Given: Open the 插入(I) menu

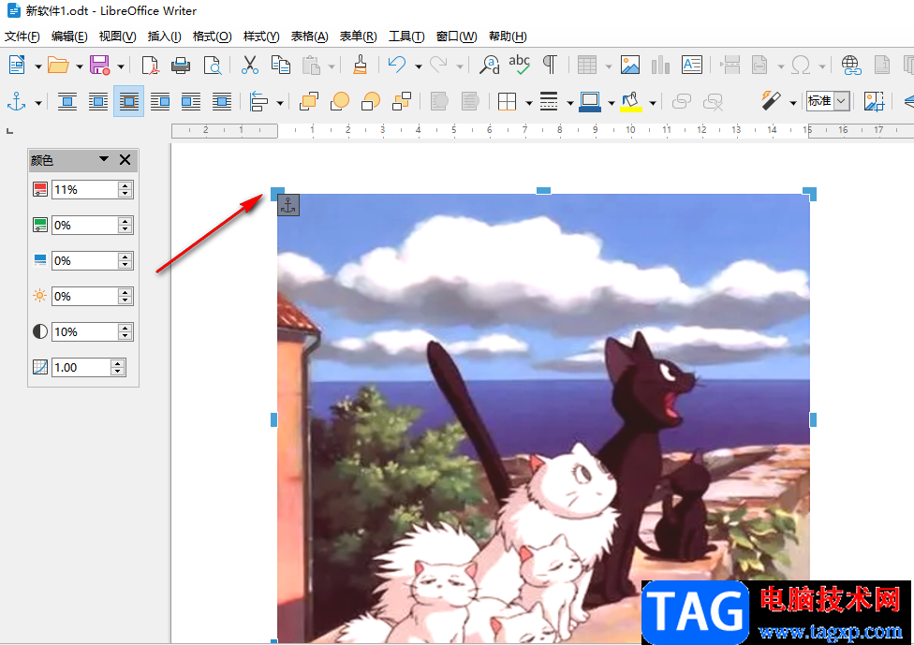Looking at the screenshot, I should click(x=165, y=37).
